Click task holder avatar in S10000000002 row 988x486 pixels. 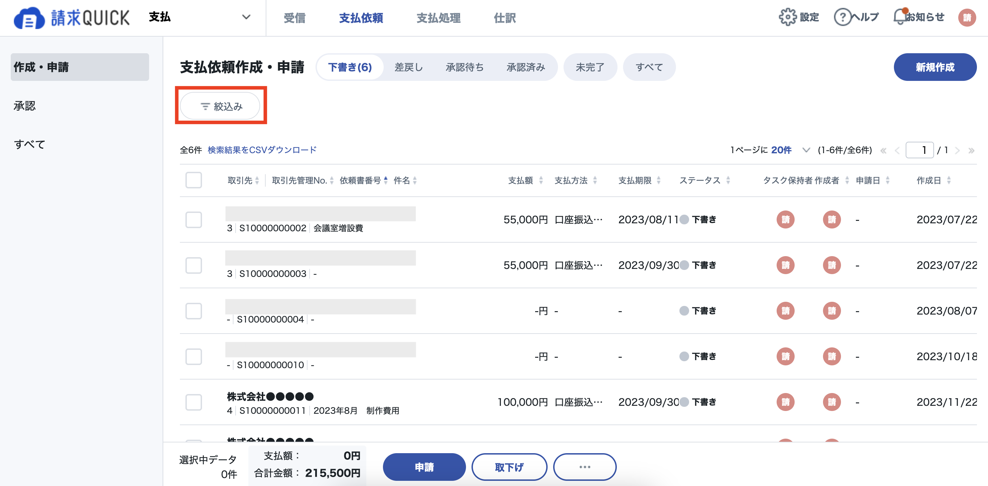click(786, 219)
